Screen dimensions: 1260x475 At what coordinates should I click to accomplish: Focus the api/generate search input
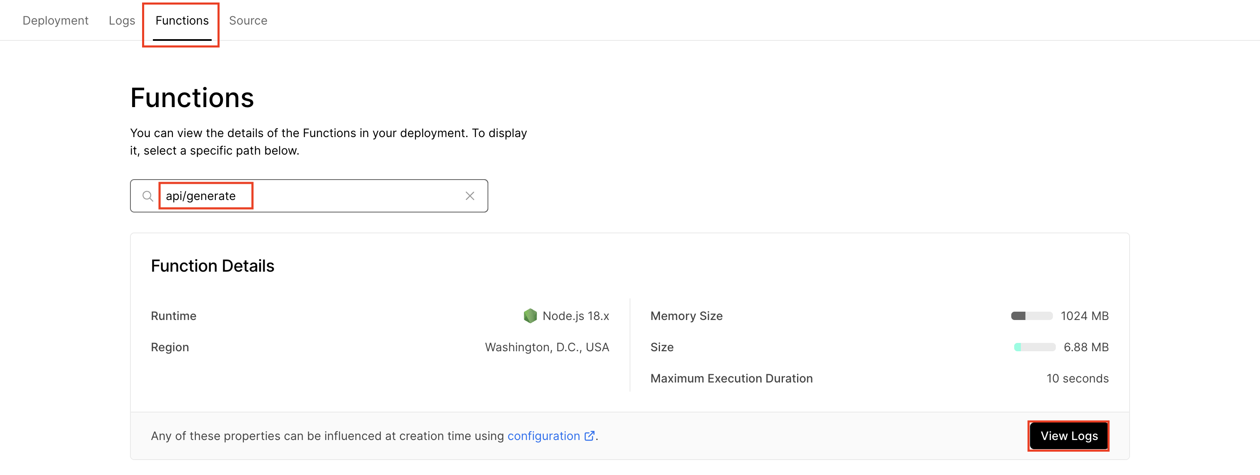click(x=309, y=196)
